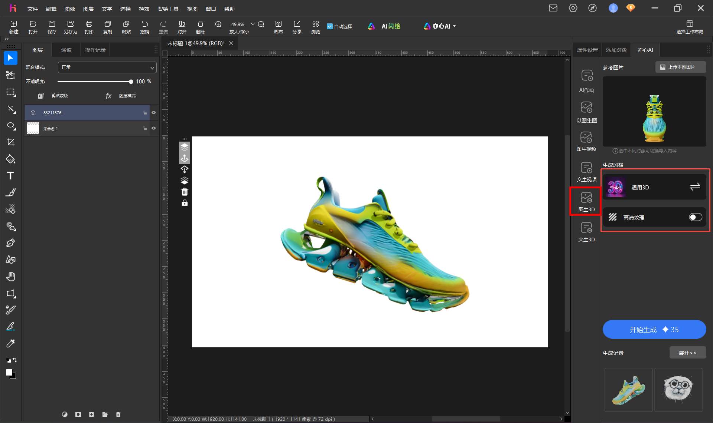Image resolution: width=713 pixels, height=423 pixels.
Task: Open the 文件 menu
Action: tap(33, 9)
